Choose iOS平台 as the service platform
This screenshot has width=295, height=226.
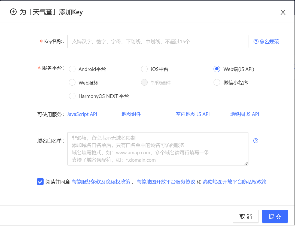pos(144,69)
